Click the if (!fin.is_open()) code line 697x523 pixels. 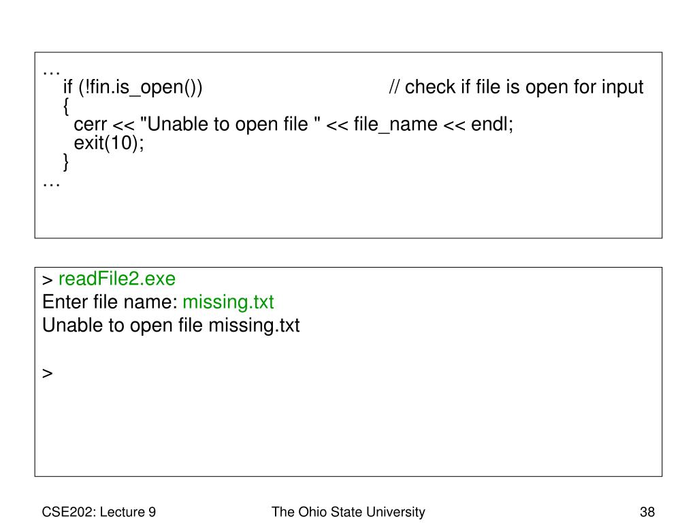(x=133, y=87)
